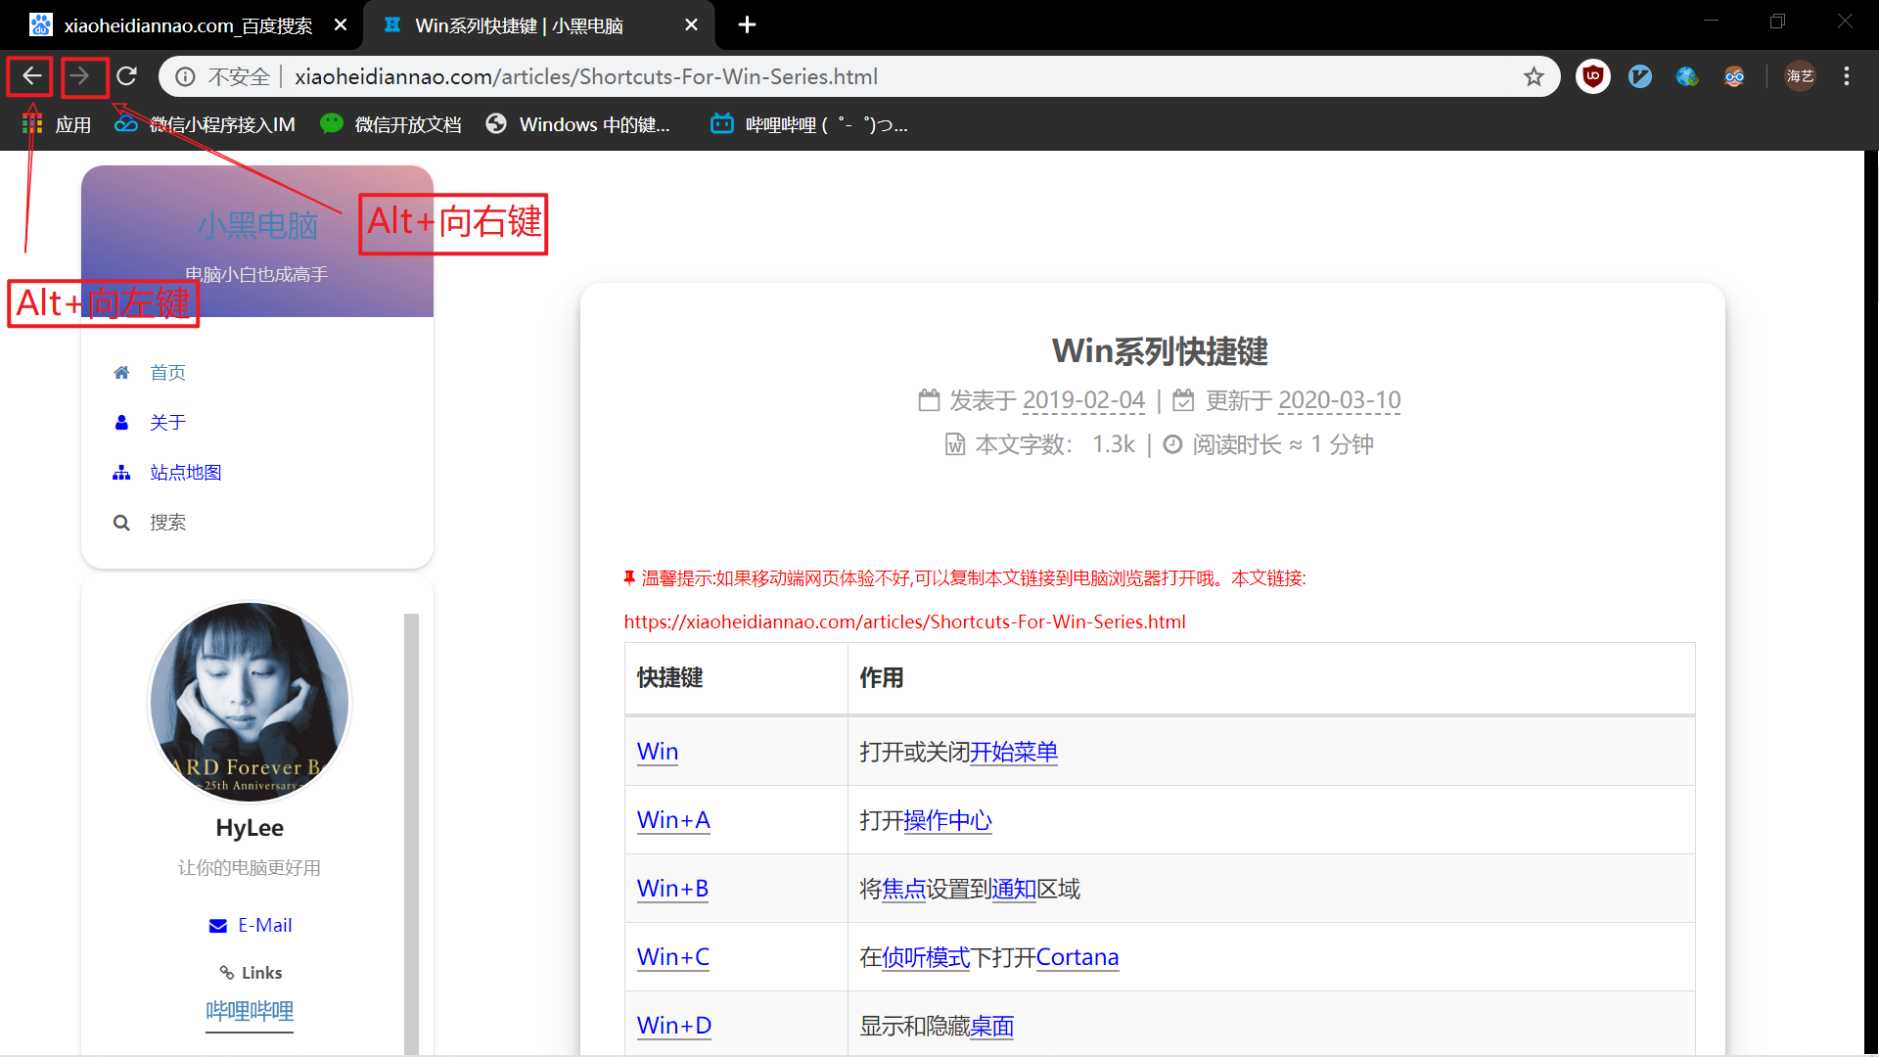Click the browser forward arrow button
This screenshot has height=1057, width=1879.
tap(81, 76)
